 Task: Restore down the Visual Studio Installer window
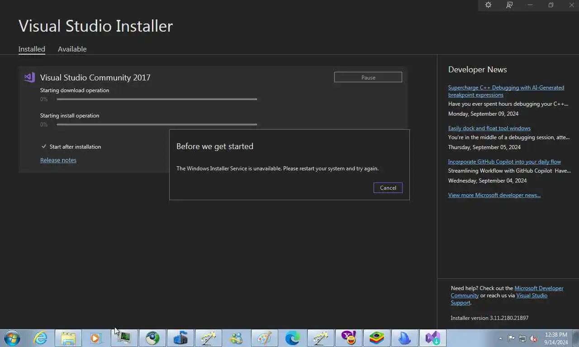[551, 5]
